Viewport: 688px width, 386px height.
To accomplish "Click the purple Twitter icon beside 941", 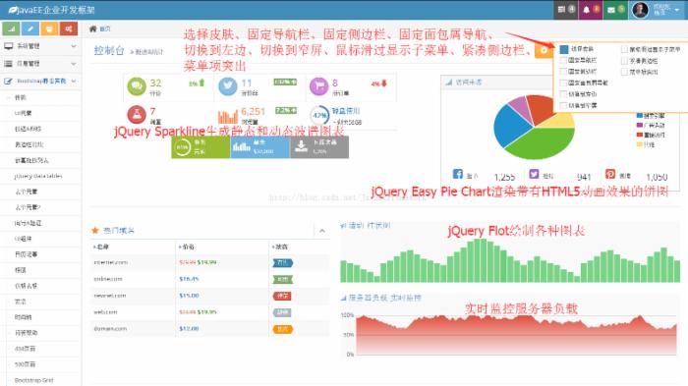I will pos(534,174).
